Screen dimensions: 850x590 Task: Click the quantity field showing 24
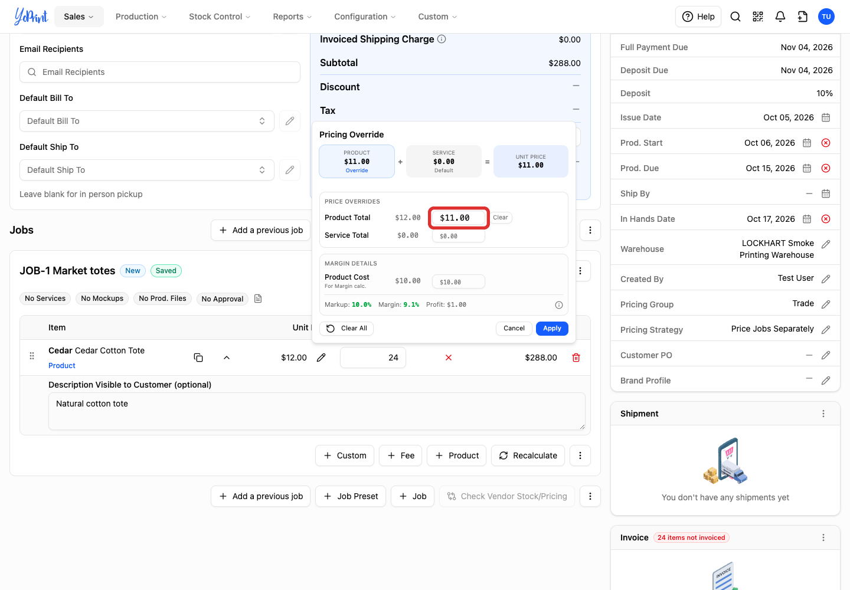click(373, 358)
